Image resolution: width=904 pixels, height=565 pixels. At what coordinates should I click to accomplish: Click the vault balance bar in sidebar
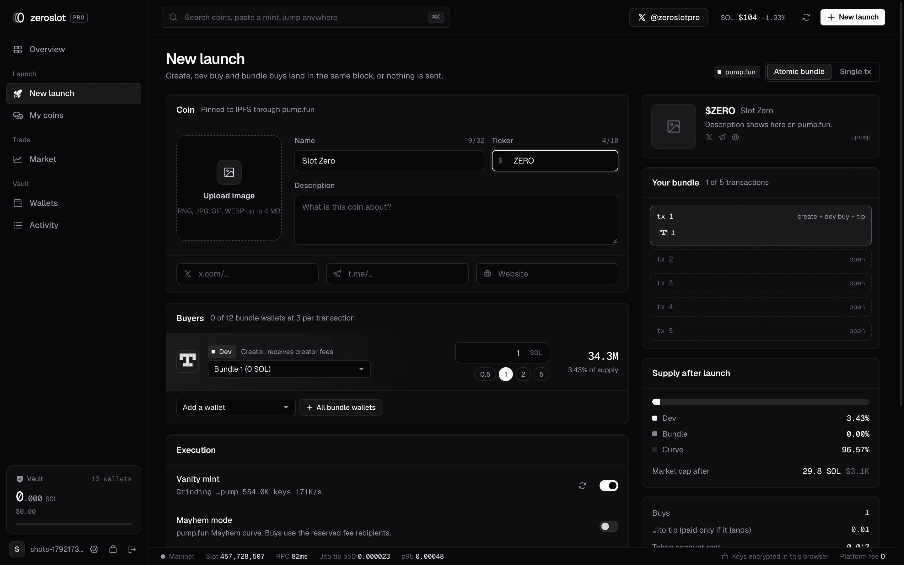click(73, 524)
